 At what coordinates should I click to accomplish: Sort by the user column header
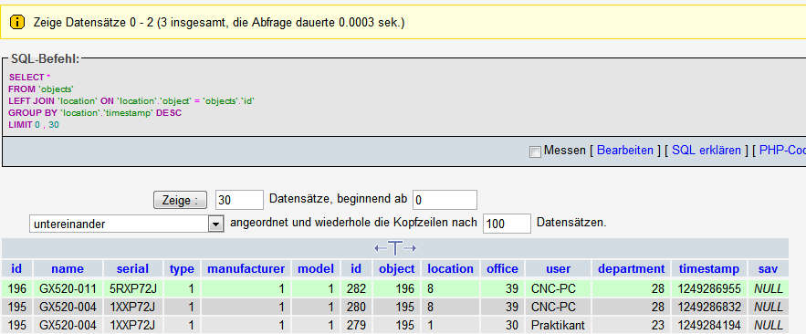[559, 268]
